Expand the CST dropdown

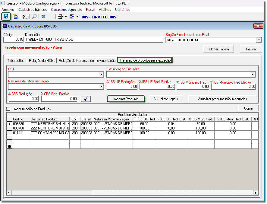coord(101,75)
